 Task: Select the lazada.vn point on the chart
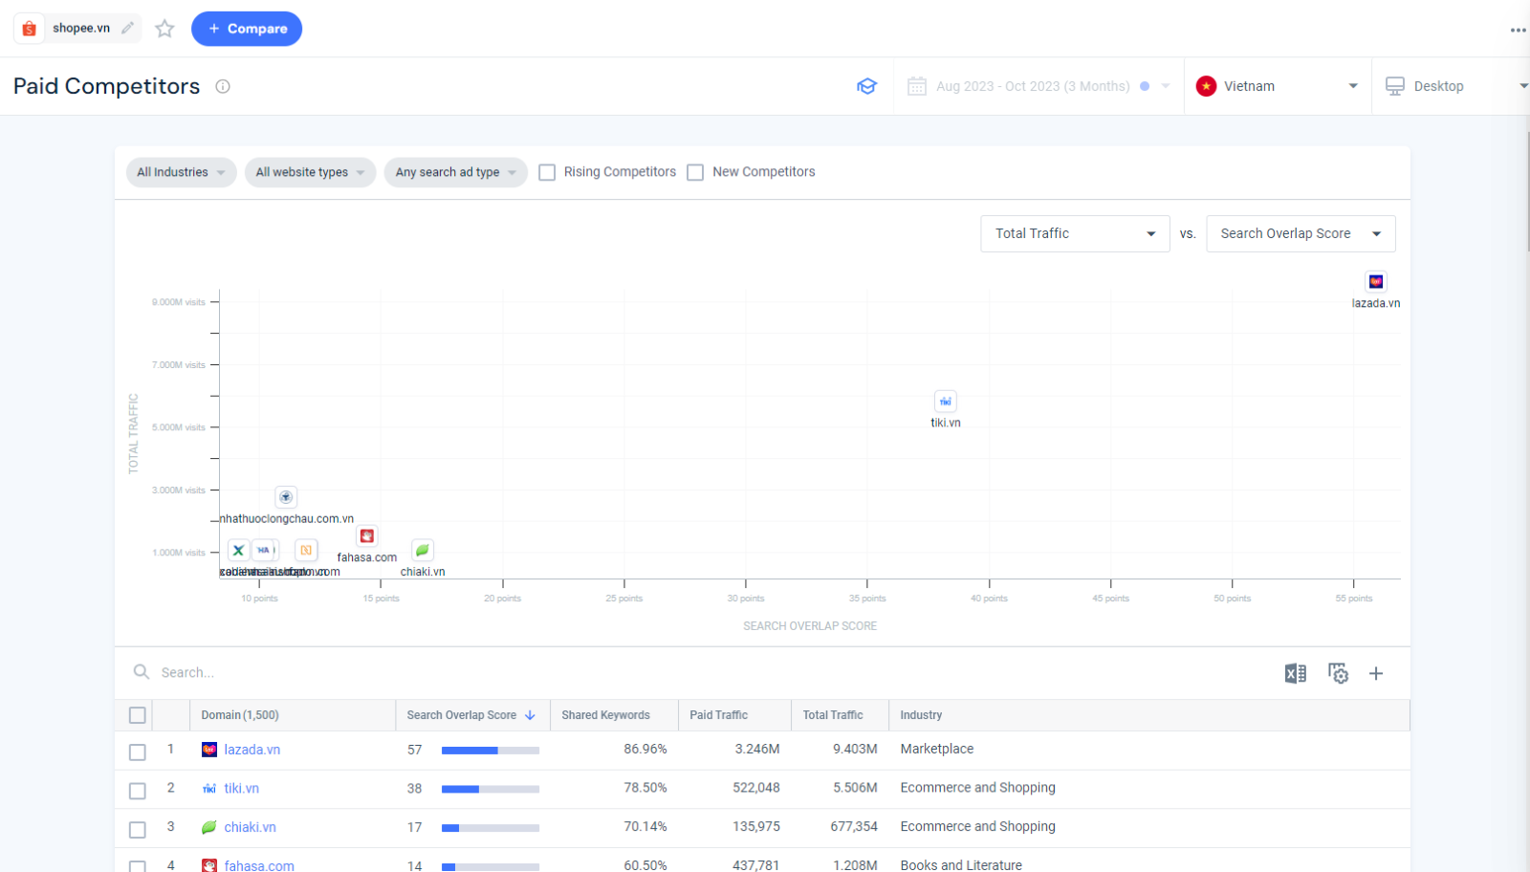click(1375, 281)
